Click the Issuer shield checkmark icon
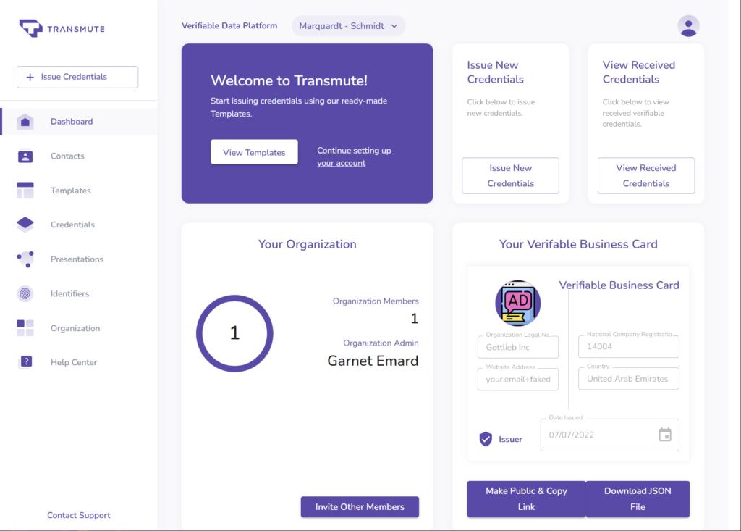The width and height of the screenshot is (741, 531). (486, 439)
